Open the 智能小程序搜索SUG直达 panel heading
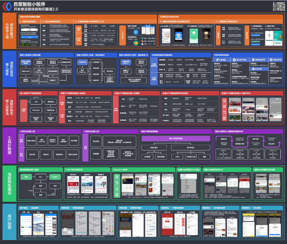287x244 pixels. tap(189, 170)
